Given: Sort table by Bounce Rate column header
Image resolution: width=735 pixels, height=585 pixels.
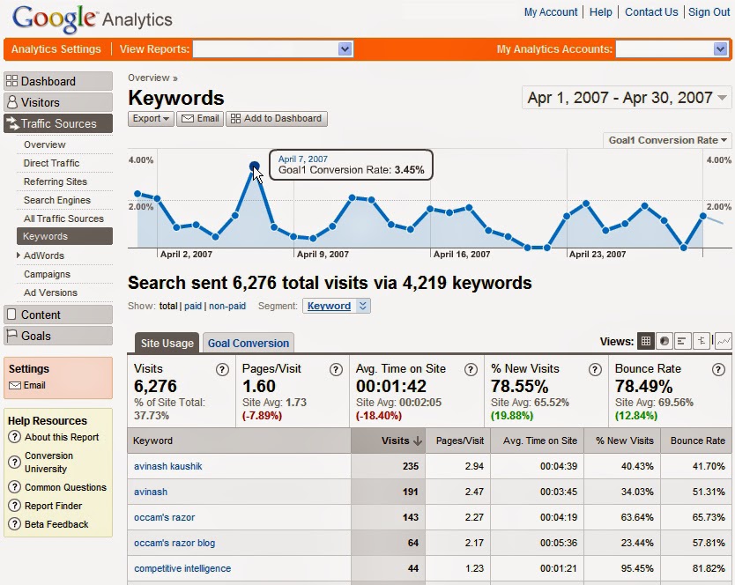Looking at the screenshot, I should (697, 441).
